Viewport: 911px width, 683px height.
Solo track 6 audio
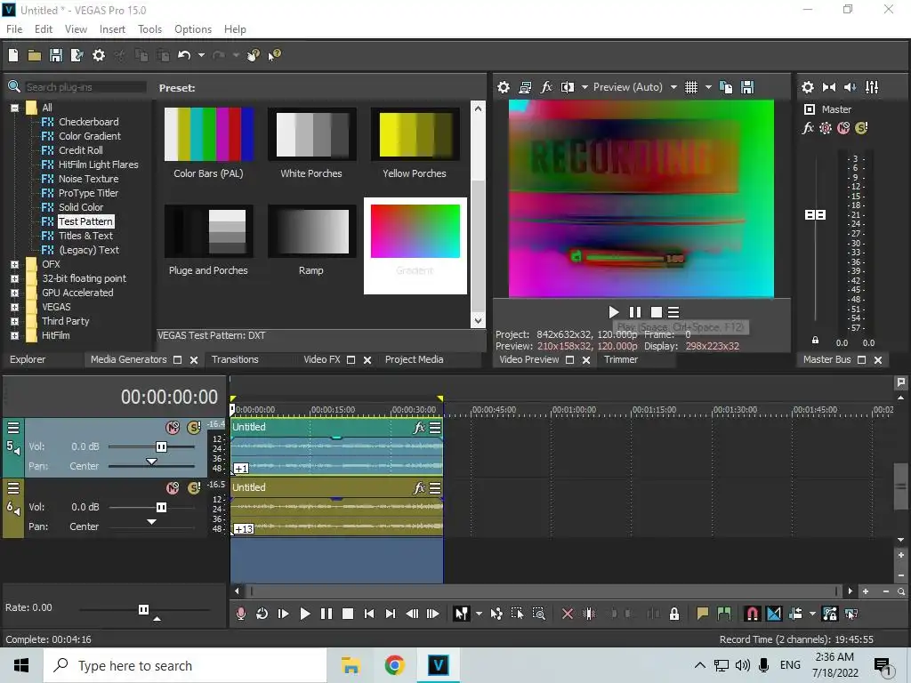pos(193,488)
